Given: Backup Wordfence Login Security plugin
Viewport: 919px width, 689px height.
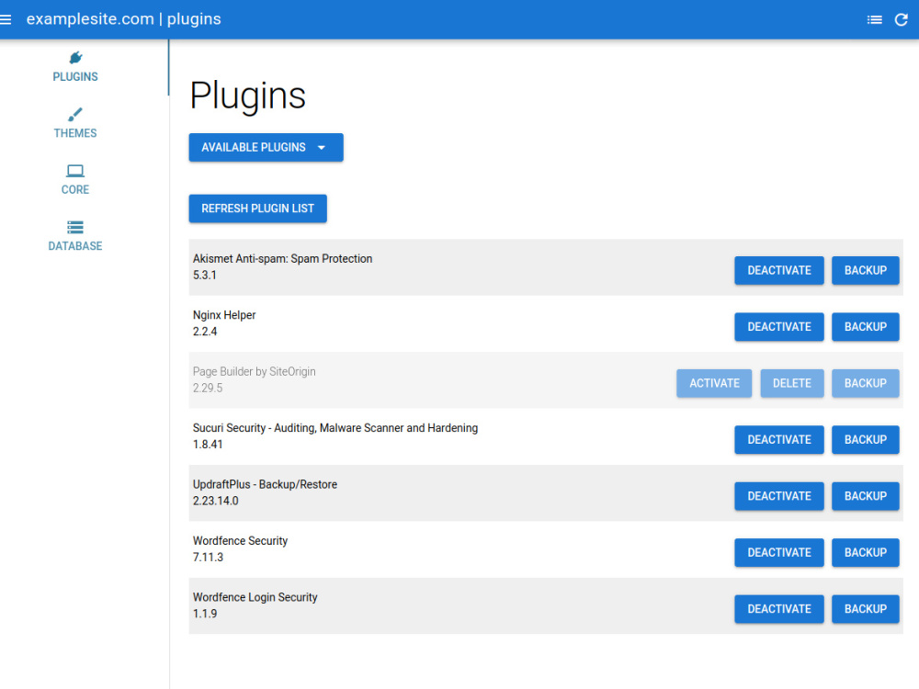Looking at the screenshot, I should click(x=865, y=609).
